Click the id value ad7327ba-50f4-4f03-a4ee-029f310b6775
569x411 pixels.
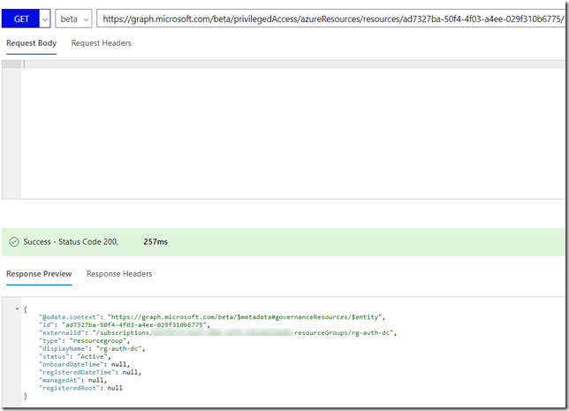pos(134,325)
